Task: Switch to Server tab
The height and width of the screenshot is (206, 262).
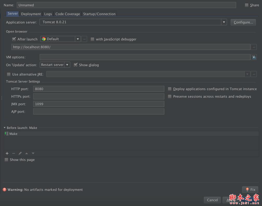Action: (x=13, y=14)
